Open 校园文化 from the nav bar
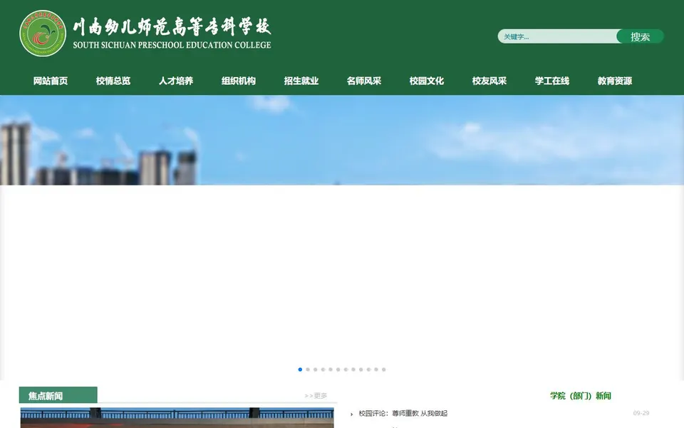This screenshot has height=428, width=684. (x=427, y=81)
